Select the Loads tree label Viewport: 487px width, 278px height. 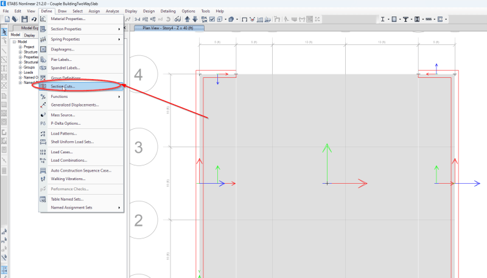(x=28, y=72)
